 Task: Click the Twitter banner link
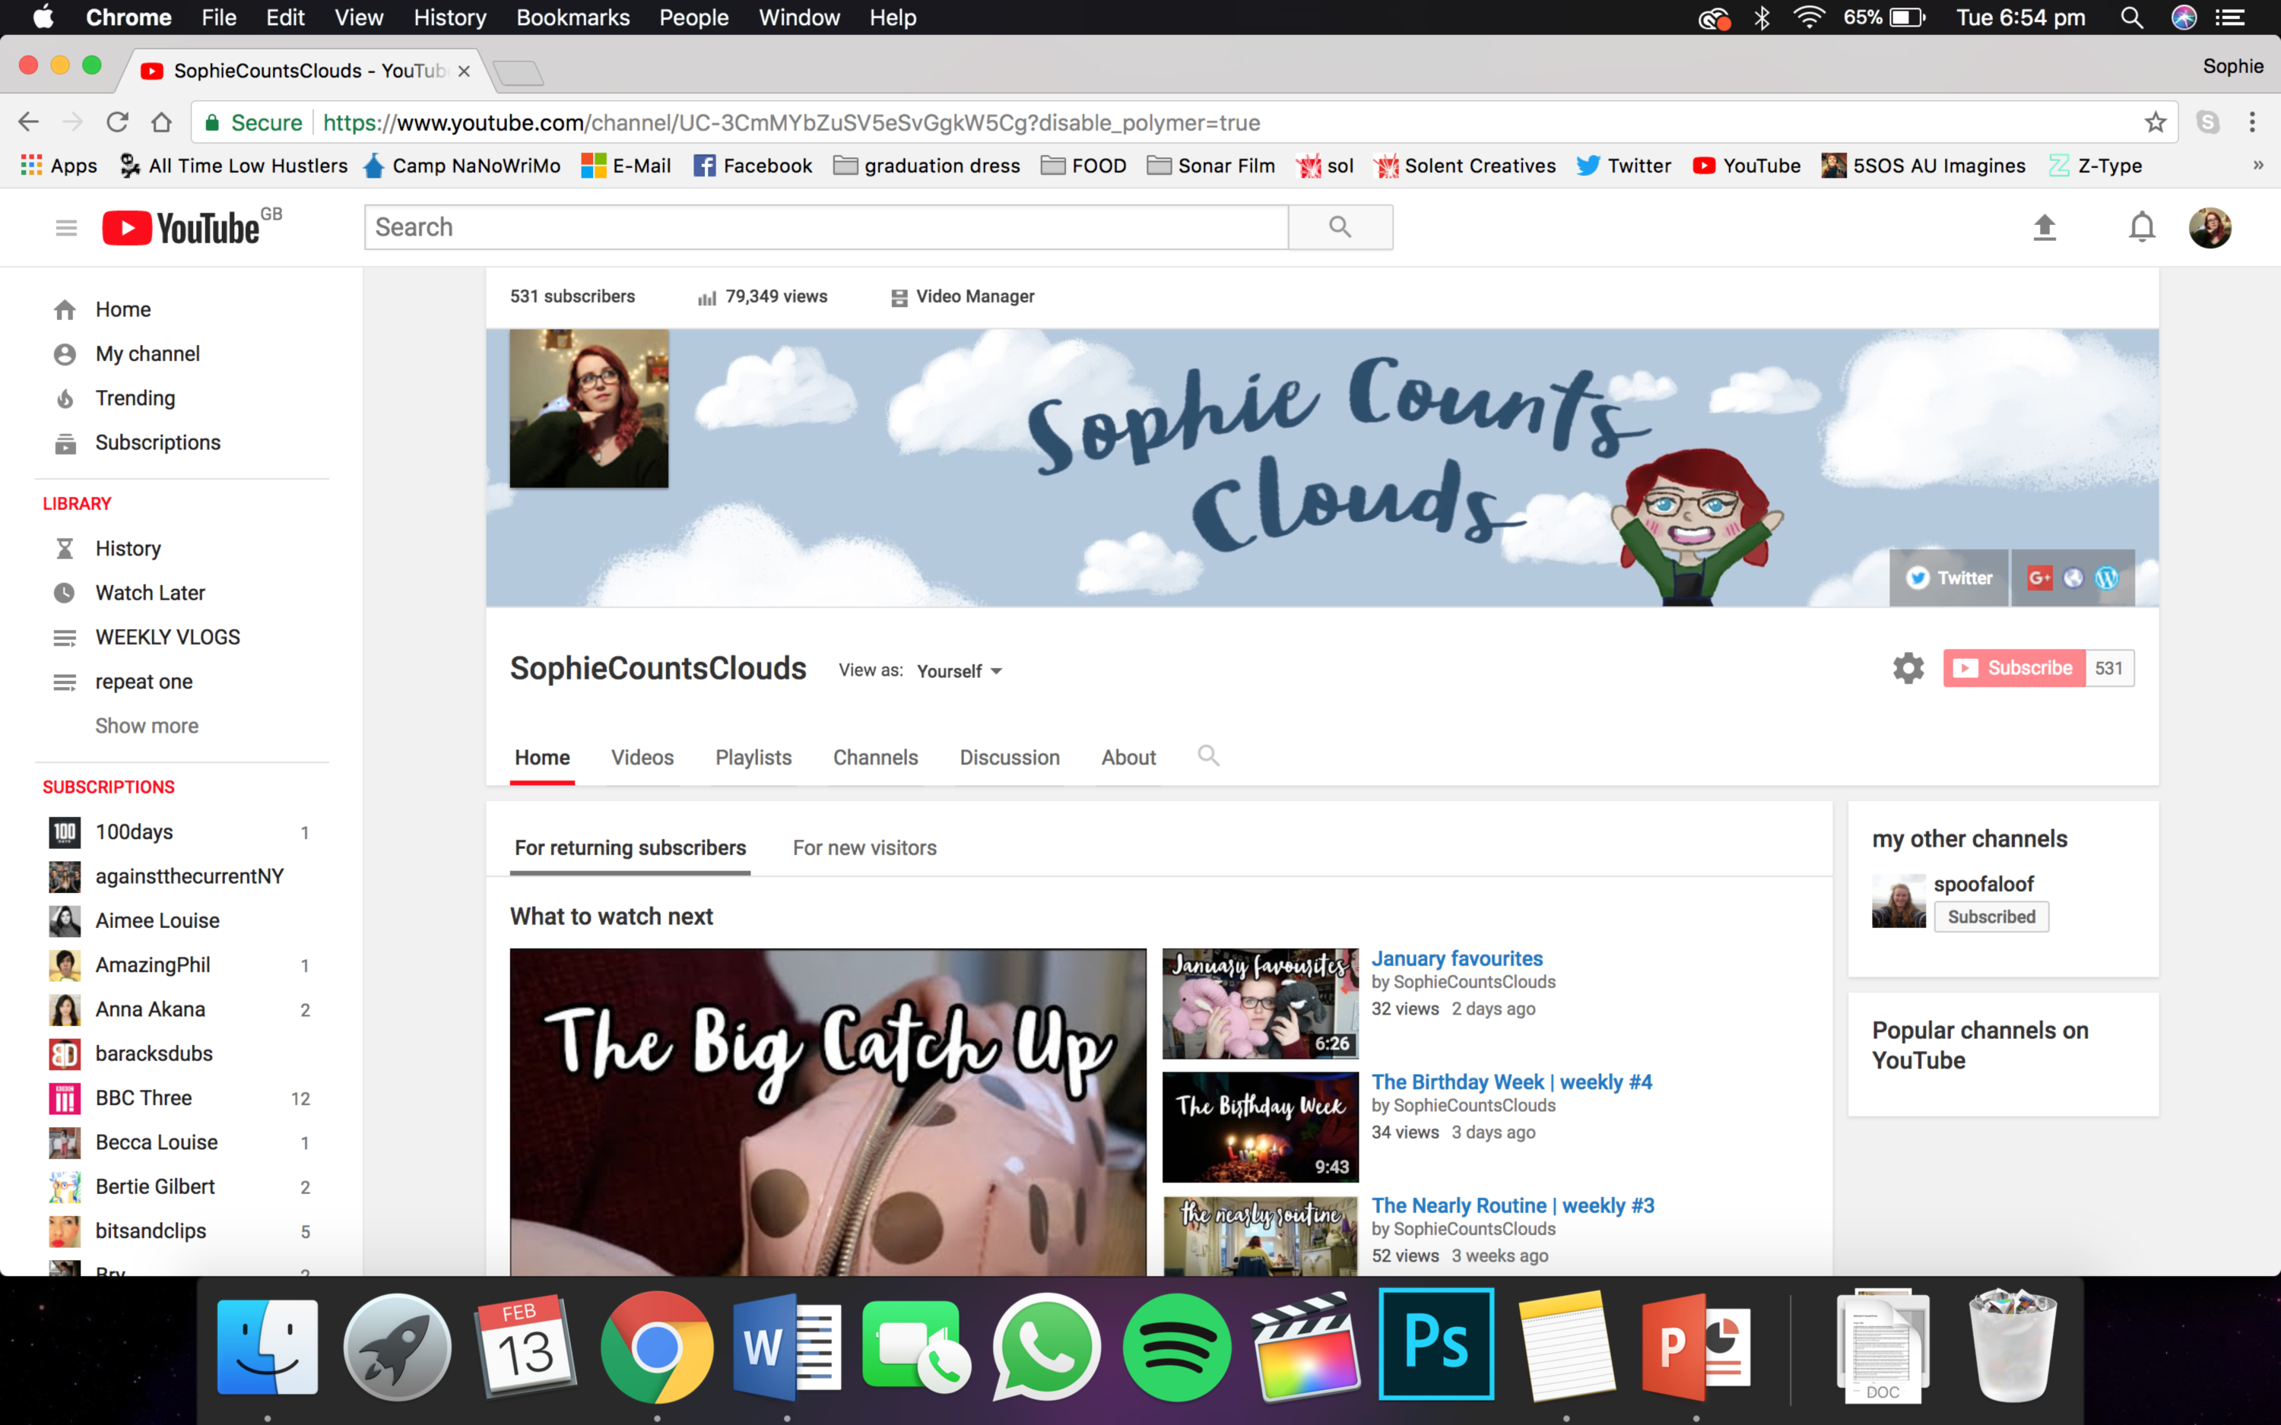tap(1948, 578)
